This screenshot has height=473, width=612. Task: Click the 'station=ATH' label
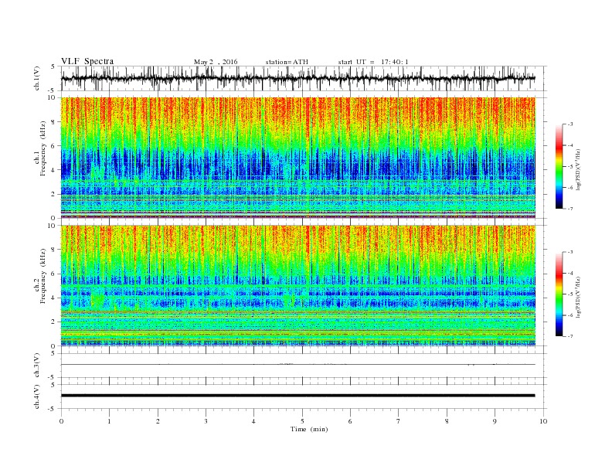pos(287,62)
